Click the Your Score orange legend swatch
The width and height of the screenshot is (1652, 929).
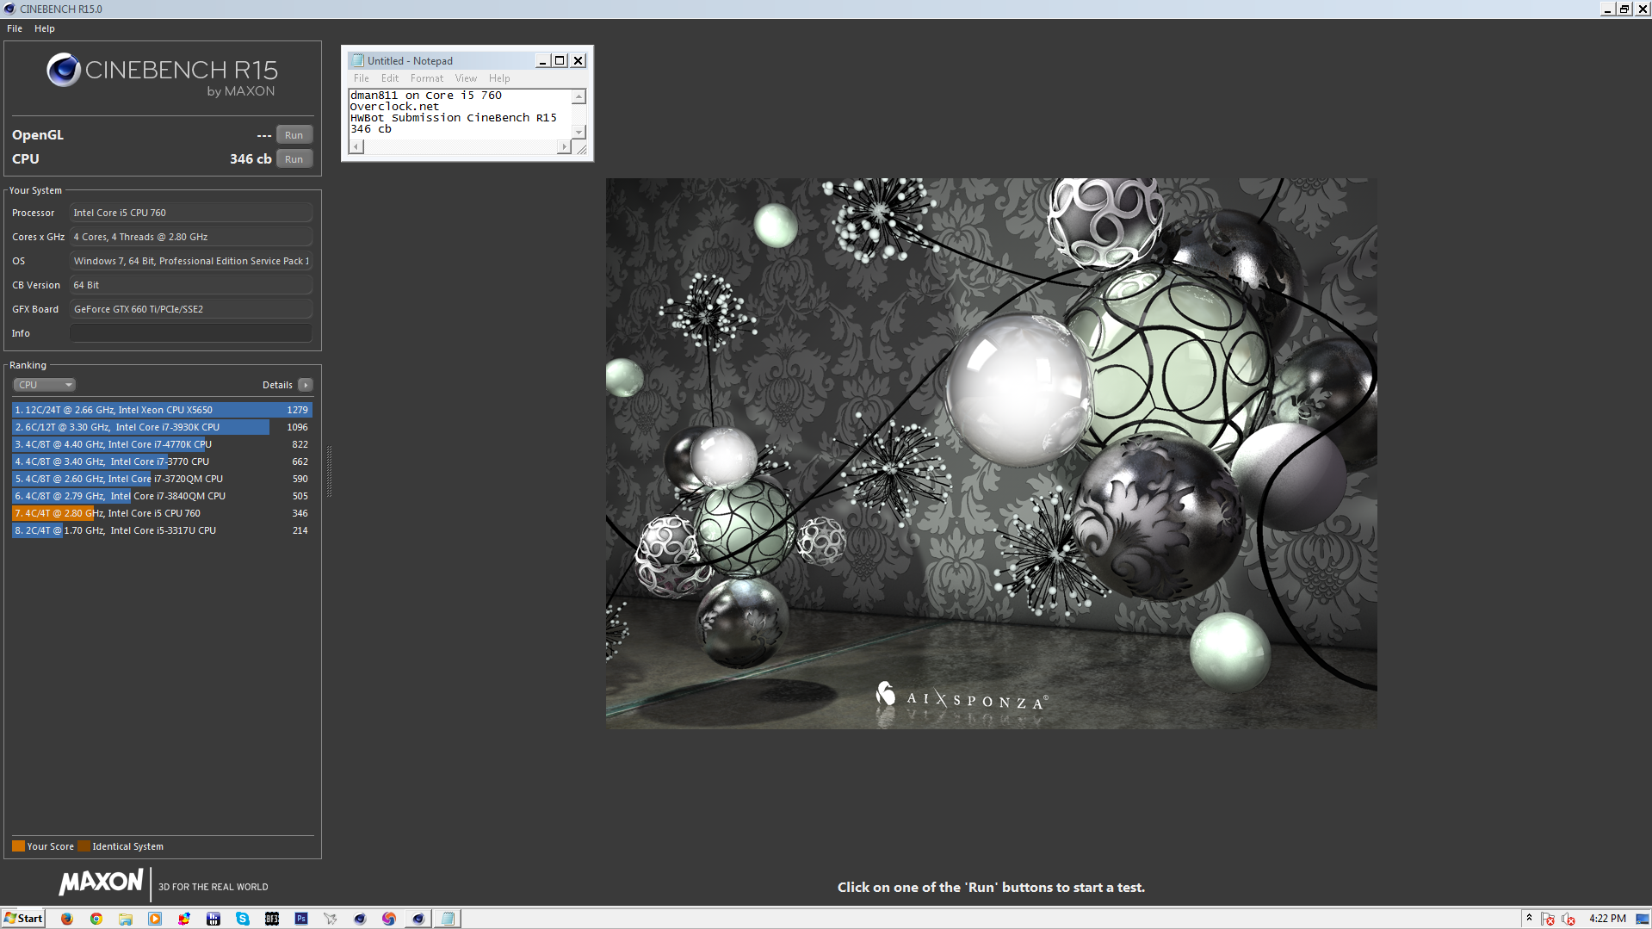tap(18, 846)
